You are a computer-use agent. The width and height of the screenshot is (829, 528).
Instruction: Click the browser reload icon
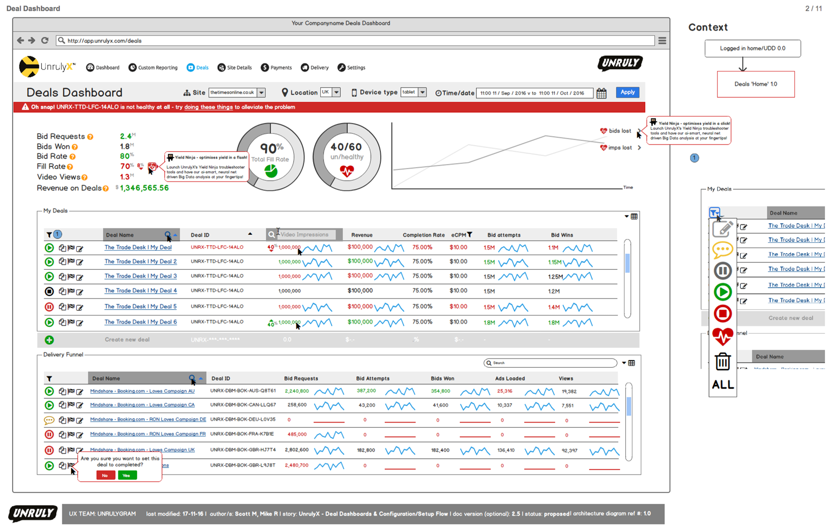(45, 40)
